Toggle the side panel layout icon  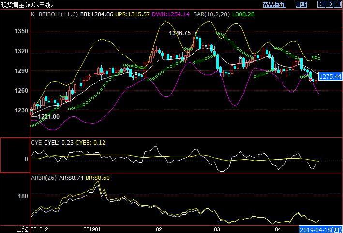(337, 4)
